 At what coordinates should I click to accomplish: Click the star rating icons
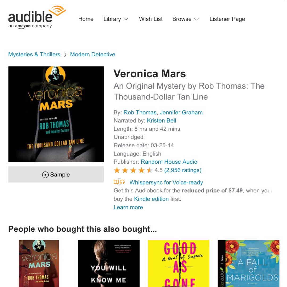click(133, 170)
